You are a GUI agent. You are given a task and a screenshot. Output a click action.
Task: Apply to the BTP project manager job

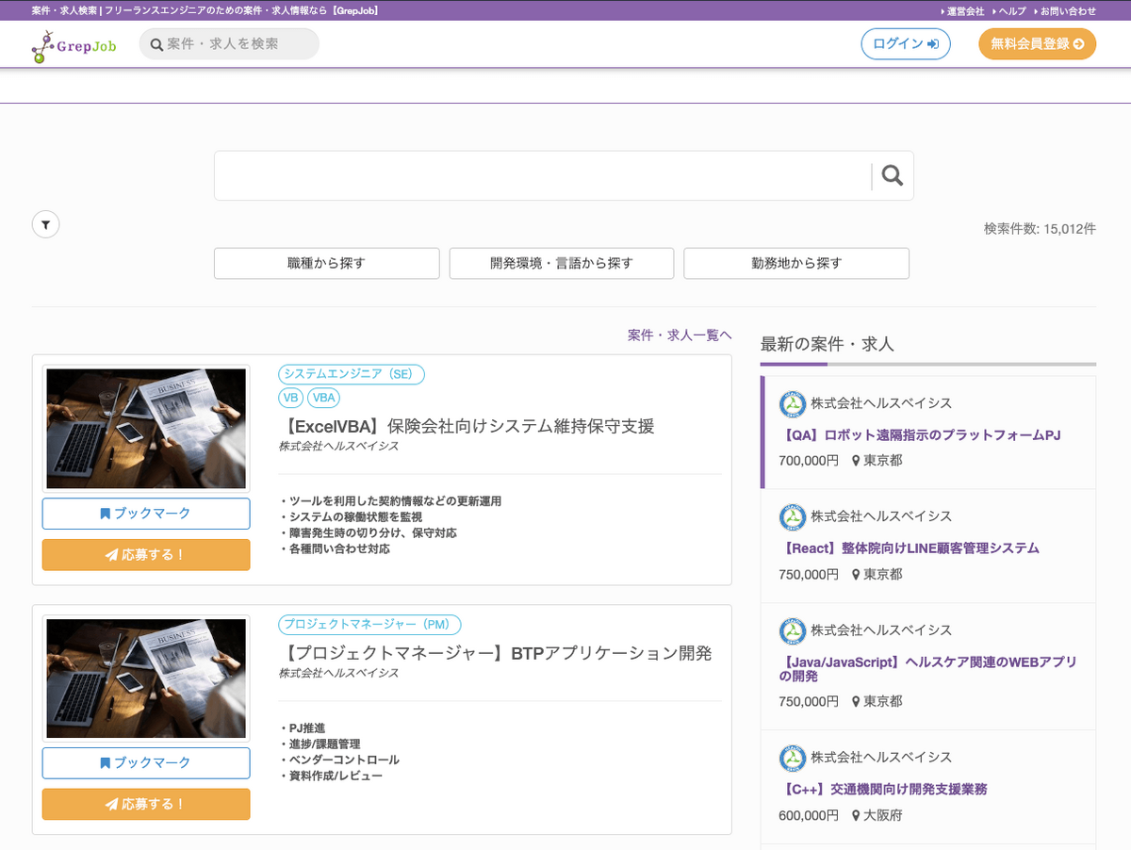tap(146, 805)
